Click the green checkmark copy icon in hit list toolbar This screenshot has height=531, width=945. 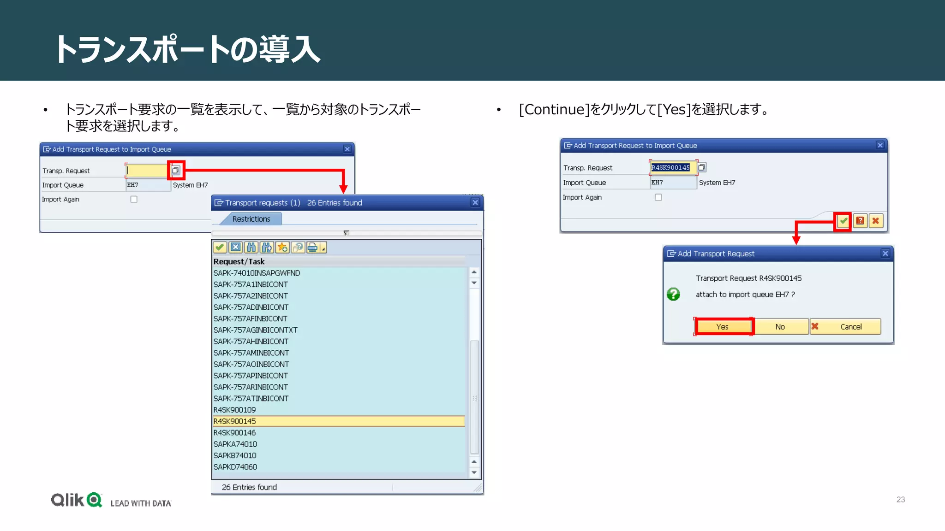point(220,248)
